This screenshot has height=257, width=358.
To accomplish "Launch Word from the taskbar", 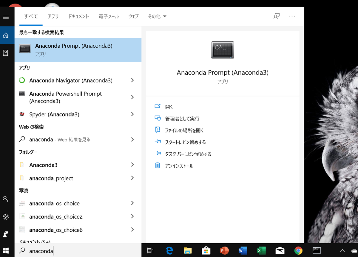I will pos(243,251).
